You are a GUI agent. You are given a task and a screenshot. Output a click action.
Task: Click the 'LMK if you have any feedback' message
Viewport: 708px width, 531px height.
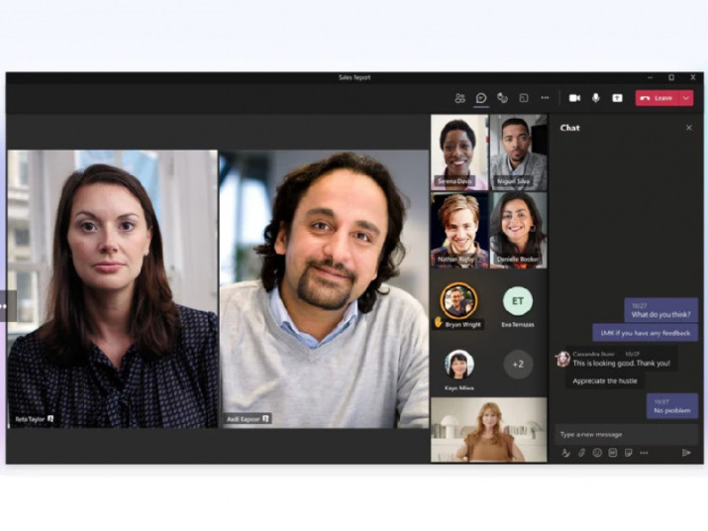click(646, 333)
